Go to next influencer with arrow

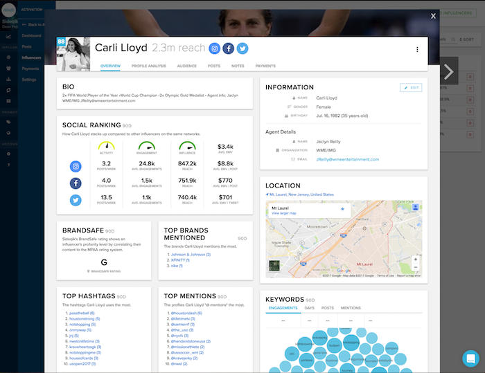449,72
